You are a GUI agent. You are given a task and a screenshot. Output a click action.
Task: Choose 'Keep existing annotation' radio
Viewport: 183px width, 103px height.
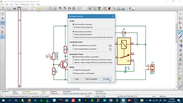point(82,32)
